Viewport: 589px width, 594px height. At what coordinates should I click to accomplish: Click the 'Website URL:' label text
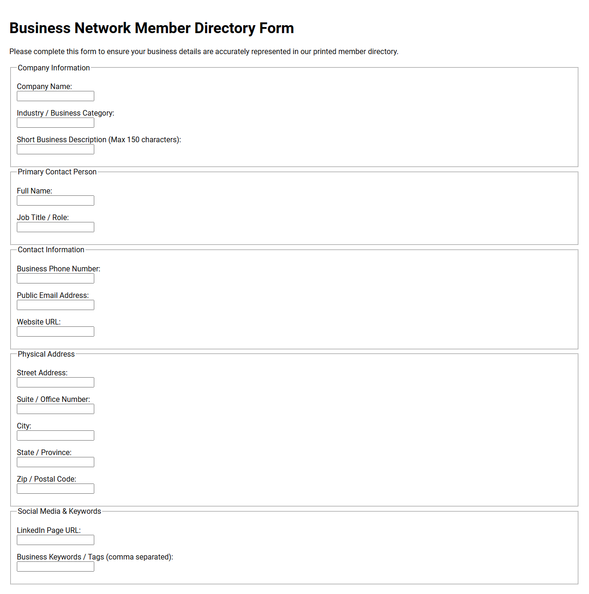[x=39, y=322]
